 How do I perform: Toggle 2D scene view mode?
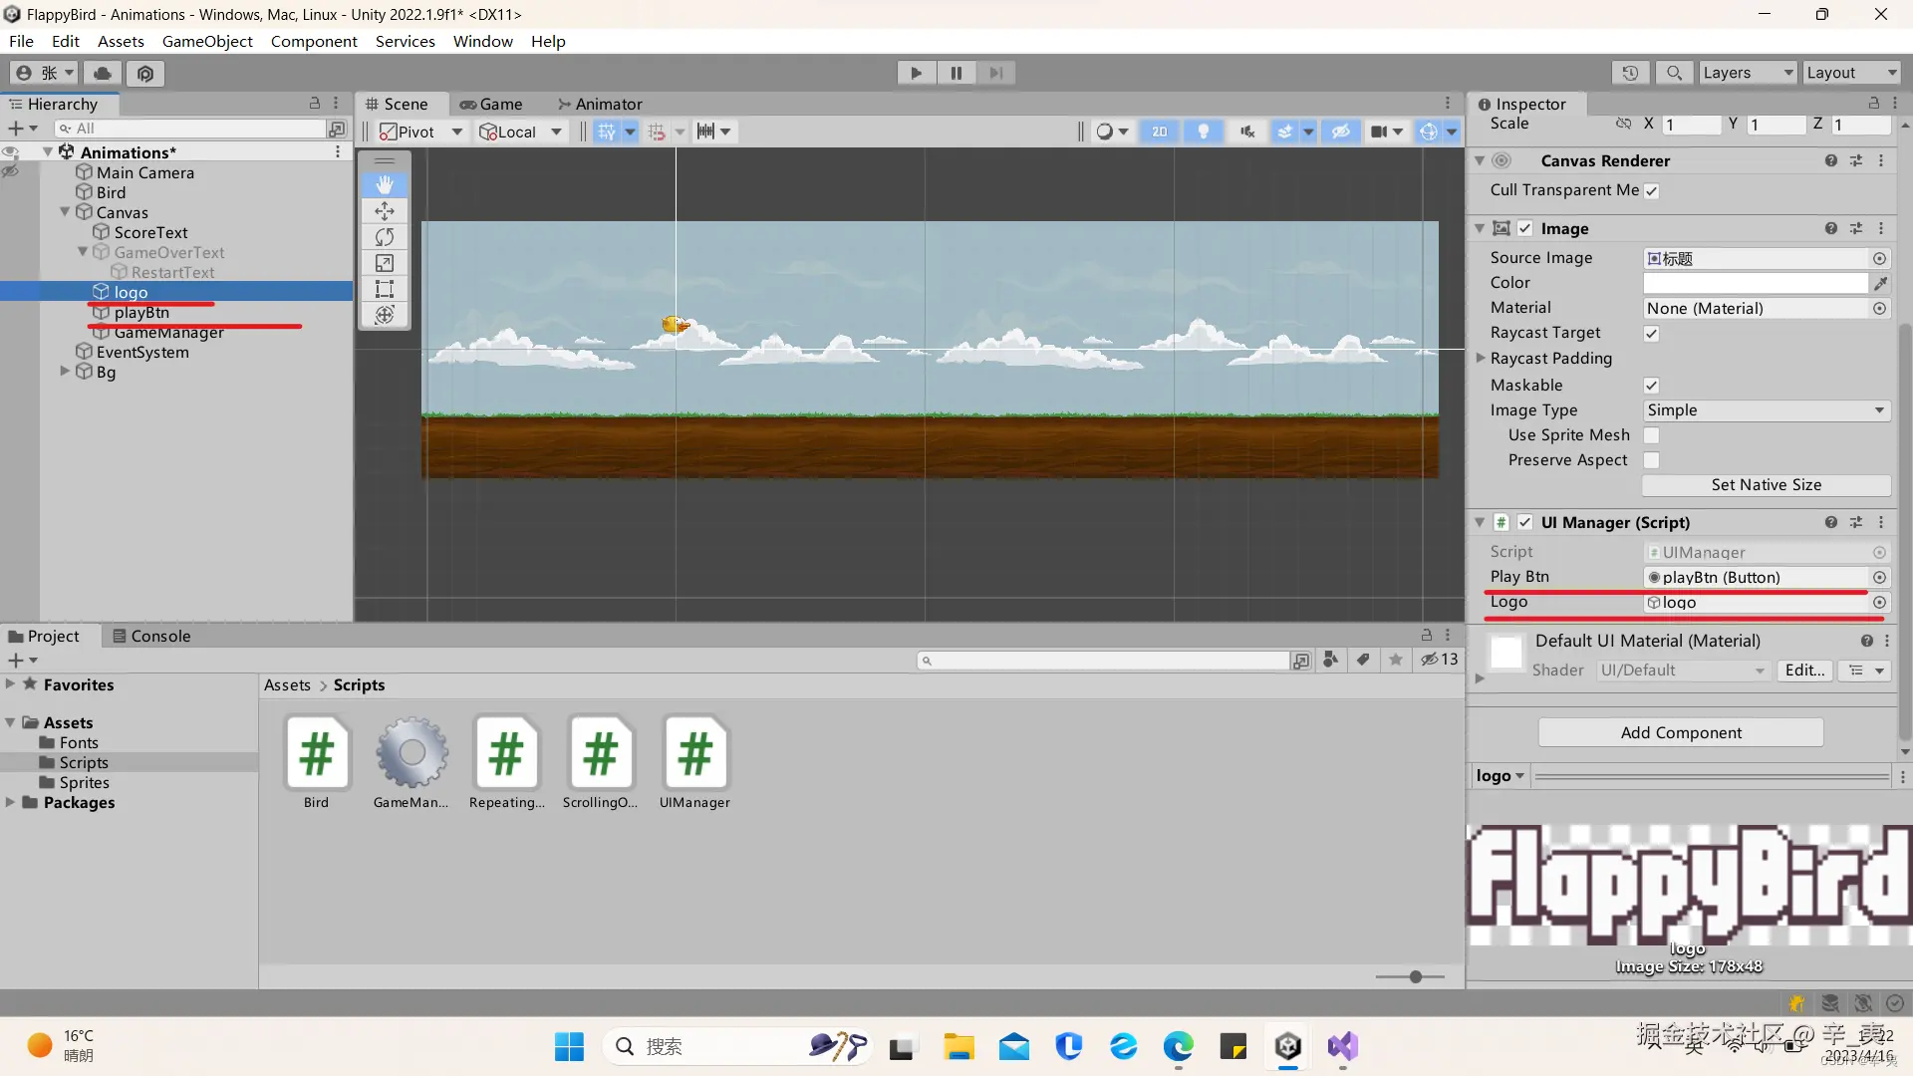click(1159, 132)
